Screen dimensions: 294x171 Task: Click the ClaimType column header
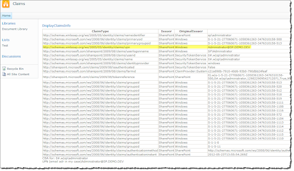[x=100, y=31]
